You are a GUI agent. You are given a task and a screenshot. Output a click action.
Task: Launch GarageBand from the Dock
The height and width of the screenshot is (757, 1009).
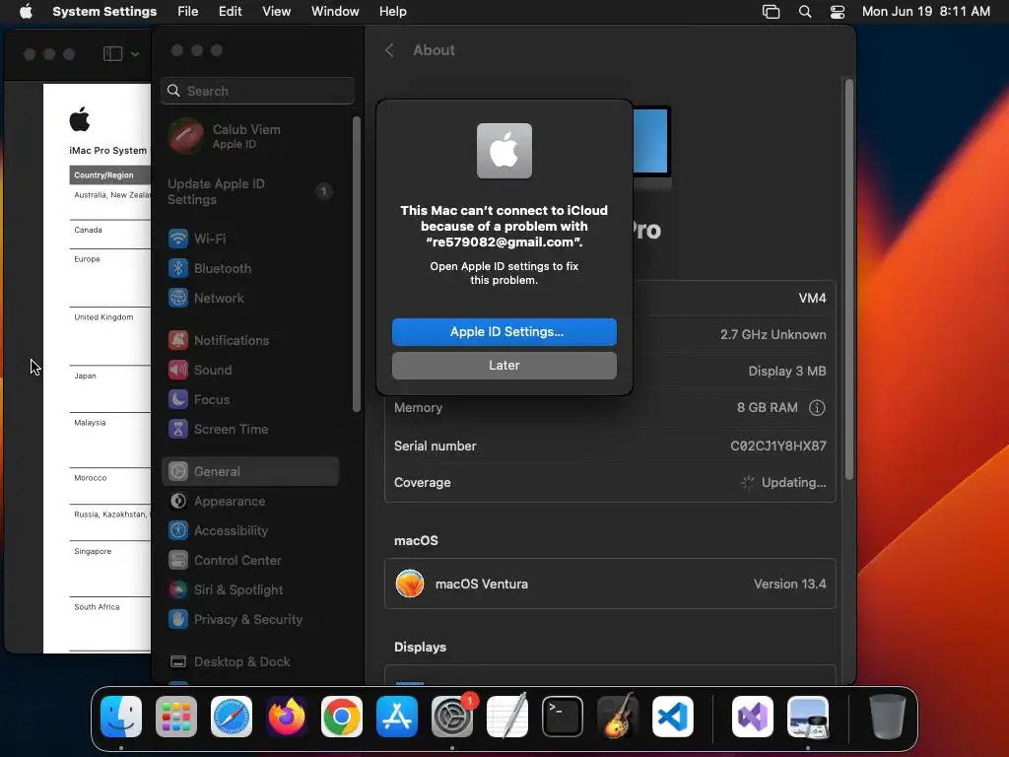[x=618, y=717]
